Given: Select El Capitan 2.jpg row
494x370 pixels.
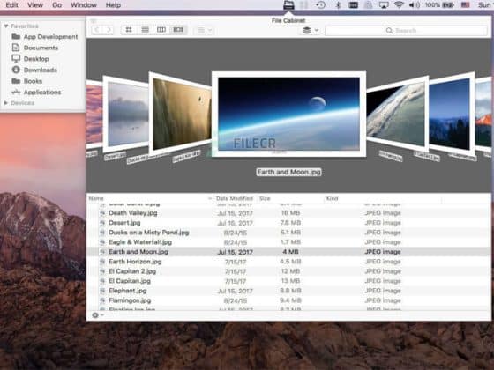Looking at the screenshot, I should point(288,271).
